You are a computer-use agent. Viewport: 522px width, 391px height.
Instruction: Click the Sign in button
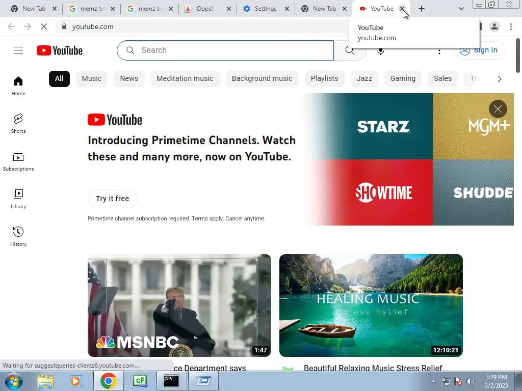[479, 50]
